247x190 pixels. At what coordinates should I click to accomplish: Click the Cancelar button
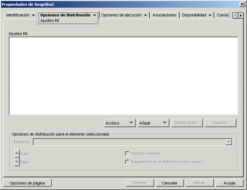pyautogui.click(x=170, y=183)
